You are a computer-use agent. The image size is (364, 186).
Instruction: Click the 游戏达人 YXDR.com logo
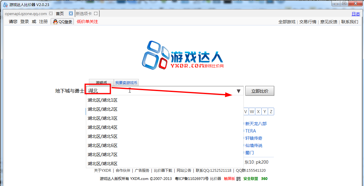[182, 55]
